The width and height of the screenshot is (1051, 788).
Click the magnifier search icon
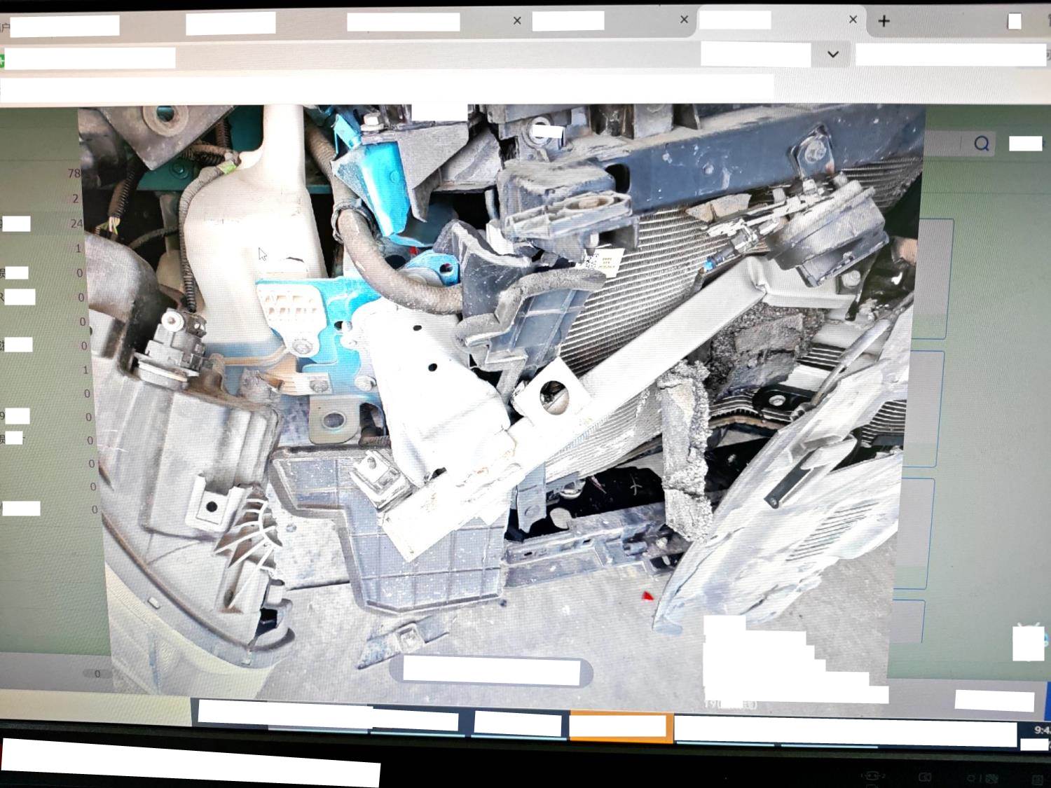(x=981, y=144)
